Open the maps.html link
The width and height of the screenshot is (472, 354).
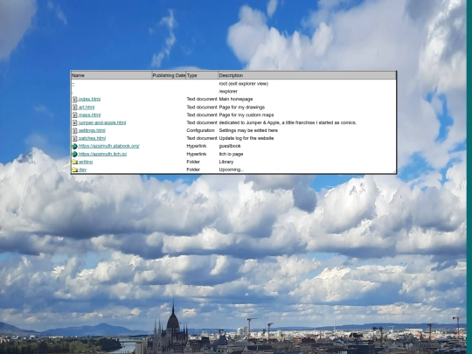89,115
